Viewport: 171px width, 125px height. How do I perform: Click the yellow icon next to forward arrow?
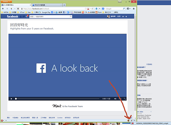tap(11, 9)
